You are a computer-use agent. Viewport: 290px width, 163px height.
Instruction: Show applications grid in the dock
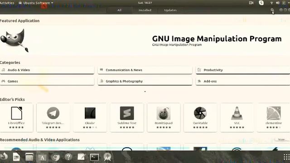(x=286, y=157)
